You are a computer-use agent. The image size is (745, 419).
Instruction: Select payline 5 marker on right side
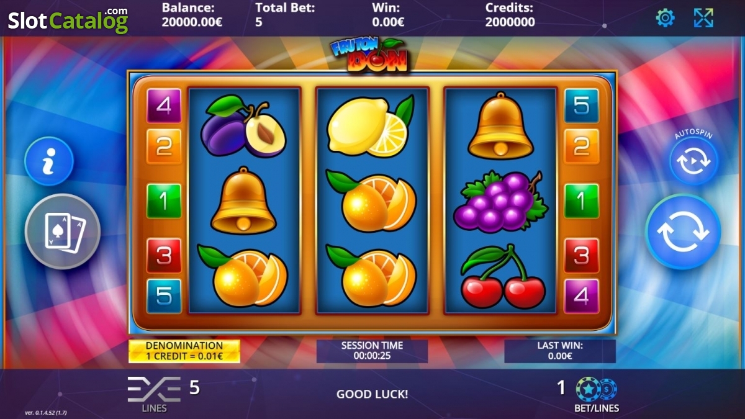pyautogui.click(x=581, y=106)
